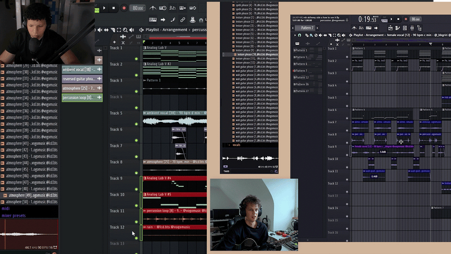
Task: Open the mixer icon in right toolbar
Action: click(412, 28)
